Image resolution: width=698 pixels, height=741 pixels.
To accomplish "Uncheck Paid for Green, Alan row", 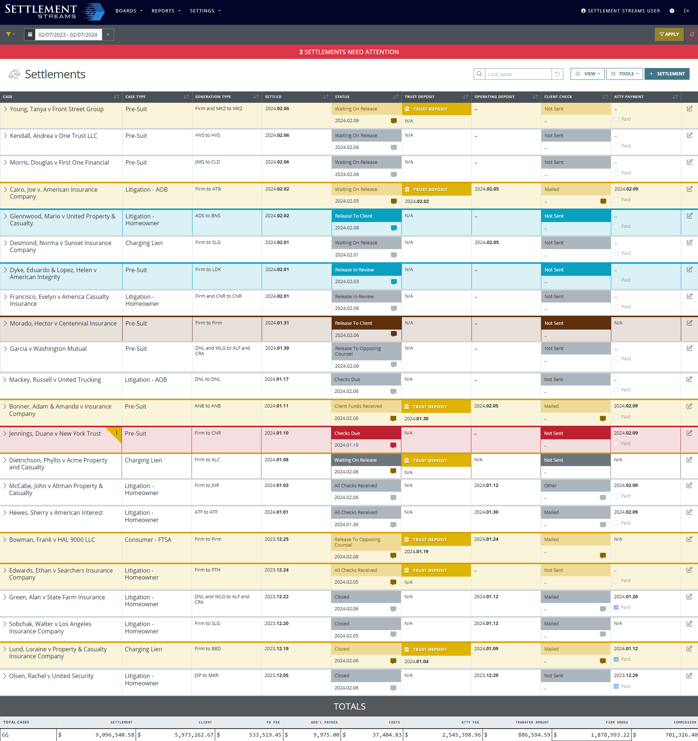I will (616, 607).
